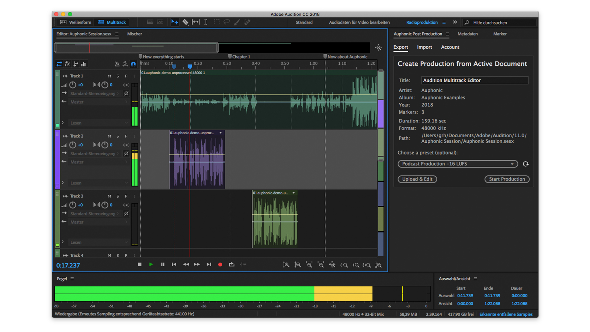This screenshot has width=590, height=332.
Task: Click the vertical zoom in icon
Action: click(286, 264)
